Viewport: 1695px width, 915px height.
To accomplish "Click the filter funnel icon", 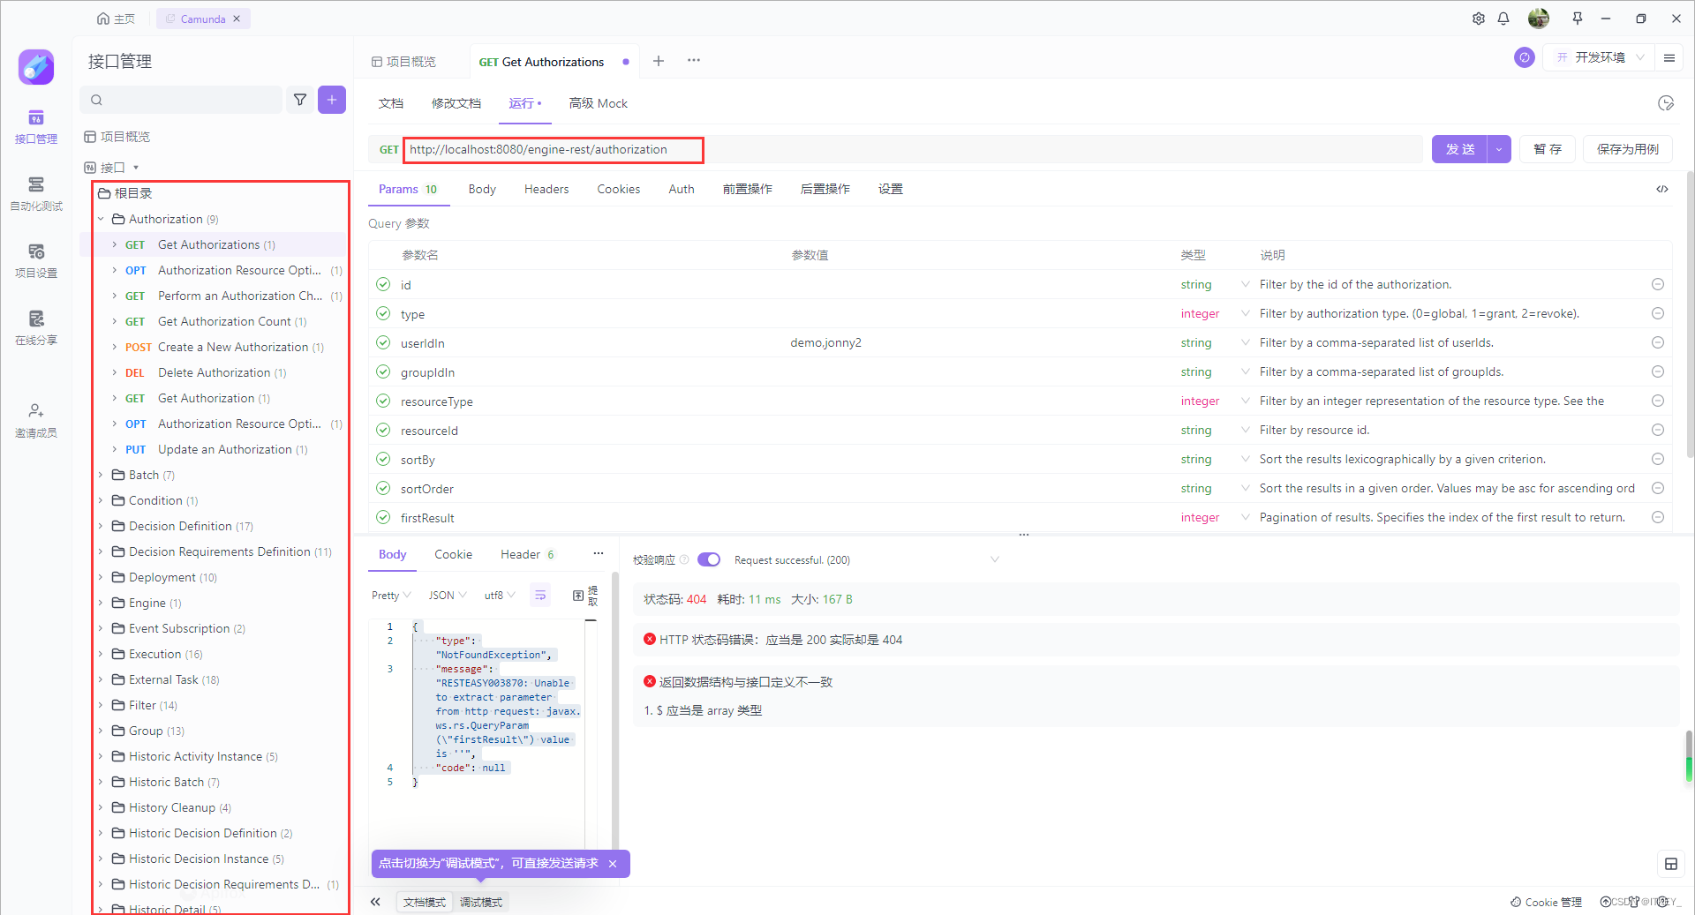I will 300,100.
